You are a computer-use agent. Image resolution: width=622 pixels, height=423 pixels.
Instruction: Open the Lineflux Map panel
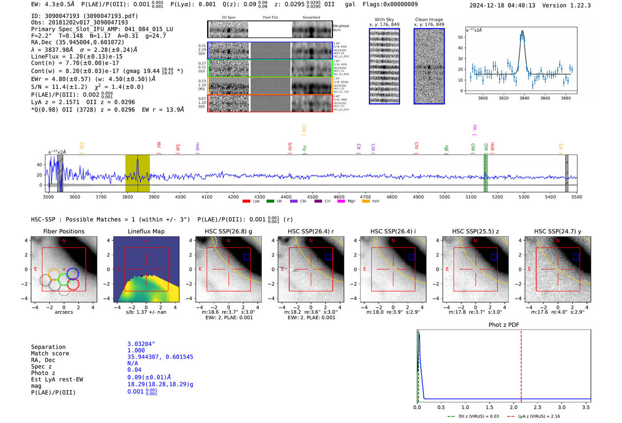pyautogui.click(x=146, y=269)
